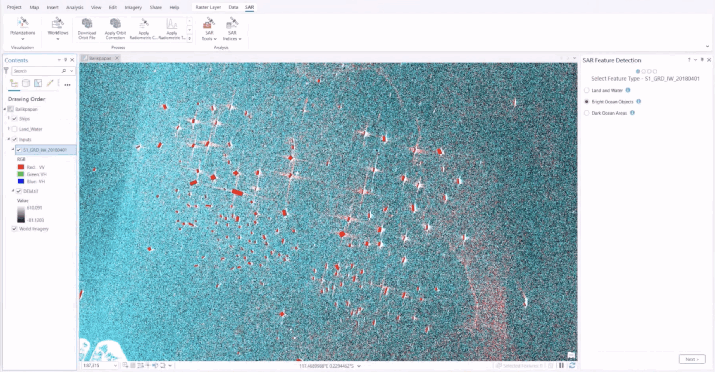
Task: Click the Red VV color swatch
Action: coord(21,167)
